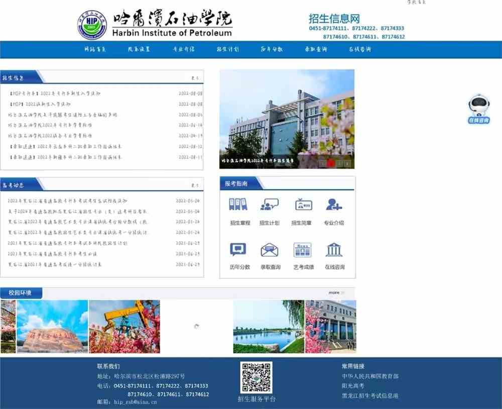Open 招生计划 in top navigation bar

click(x=227, y=49)
